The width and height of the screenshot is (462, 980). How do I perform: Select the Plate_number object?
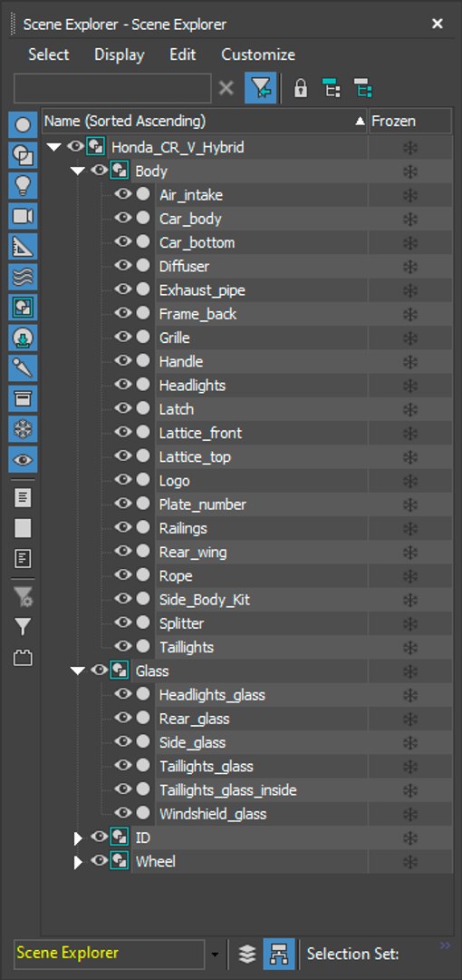(202, 505)
